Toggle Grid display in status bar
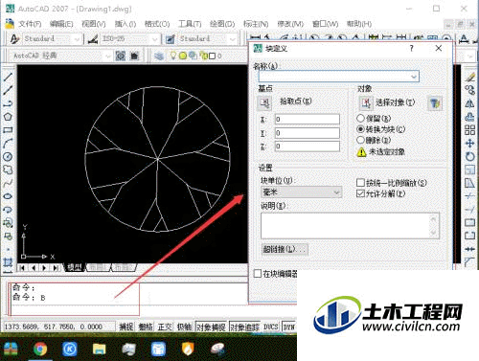The width and height of the screenshot is (479, 361). point(146,327)
